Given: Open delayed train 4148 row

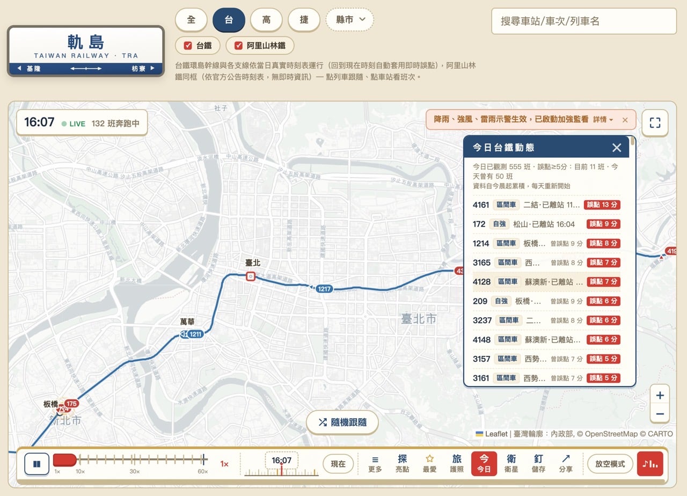Looking at the screenshot, I should (x=546, y=339).
